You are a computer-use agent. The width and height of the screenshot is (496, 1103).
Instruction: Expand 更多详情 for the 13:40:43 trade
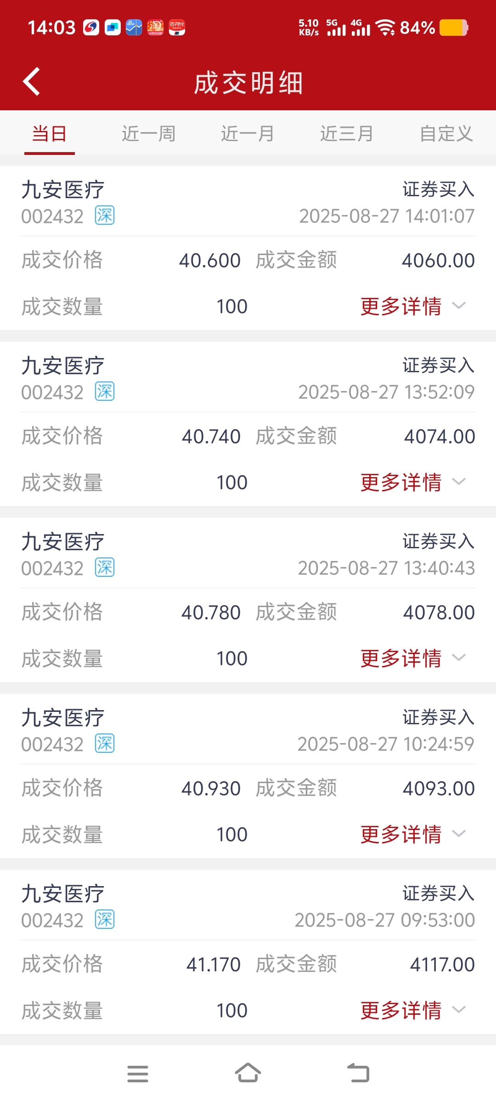[x=413, y=658]
